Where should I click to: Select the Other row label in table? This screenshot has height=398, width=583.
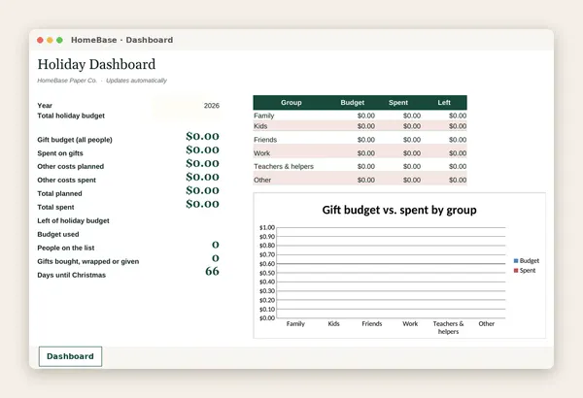click(262, 180)
